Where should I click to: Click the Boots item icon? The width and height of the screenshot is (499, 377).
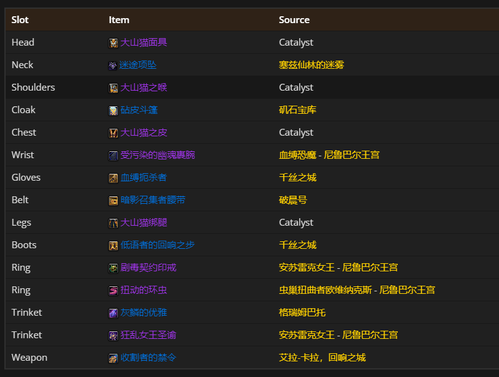coord(113,246)
